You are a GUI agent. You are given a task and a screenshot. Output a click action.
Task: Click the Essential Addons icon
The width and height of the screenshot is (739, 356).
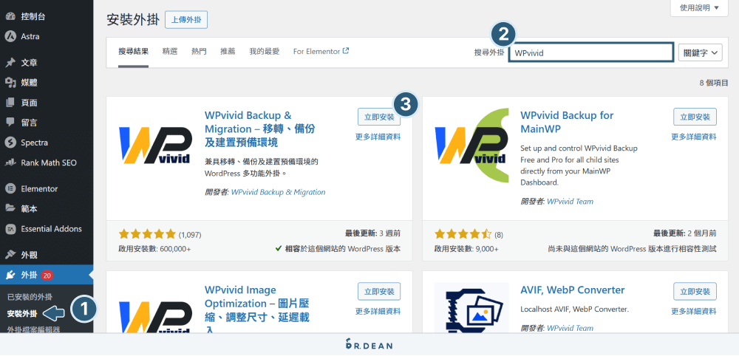pyautogui.click(x=10, y=229)
